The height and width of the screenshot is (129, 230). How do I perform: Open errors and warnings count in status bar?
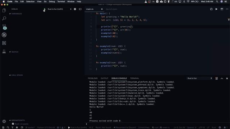[x=61, y=128]
